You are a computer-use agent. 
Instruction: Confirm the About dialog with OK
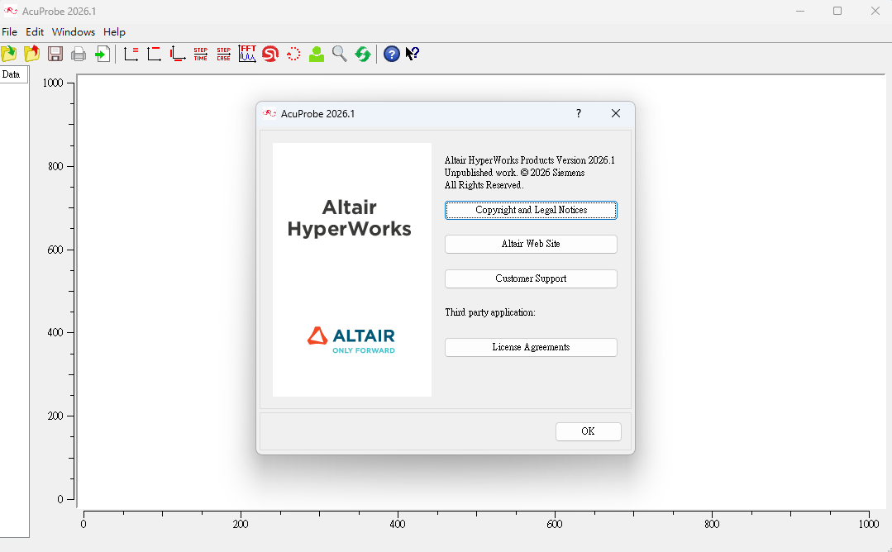[589, 431]
